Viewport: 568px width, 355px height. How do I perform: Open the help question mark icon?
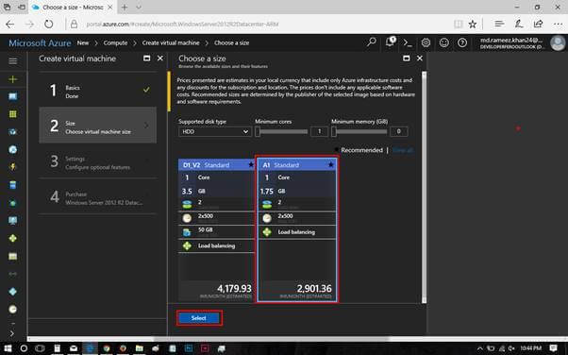coord(462,42)
